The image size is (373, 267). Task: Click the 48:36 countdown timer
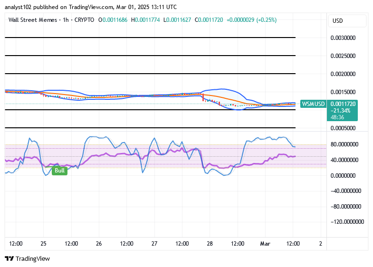click(337, 117)
